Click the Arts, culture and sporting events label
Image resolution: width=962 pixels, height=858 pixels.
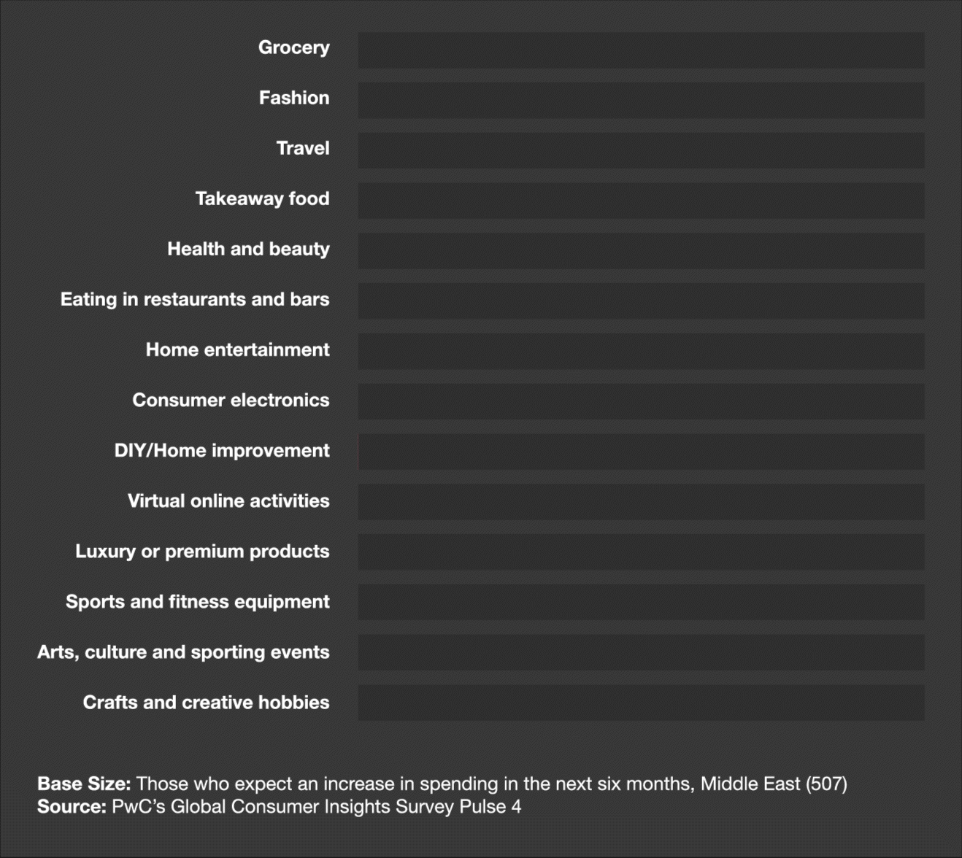click(x=183, y=652)
